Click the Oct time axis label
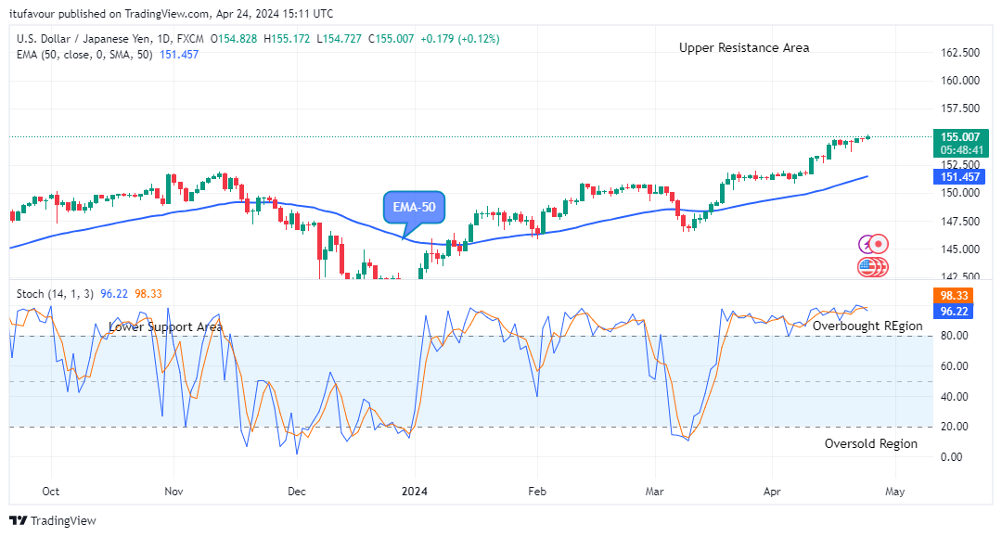This screenshot has height=537, width=1002. click(x=50, y=491)
